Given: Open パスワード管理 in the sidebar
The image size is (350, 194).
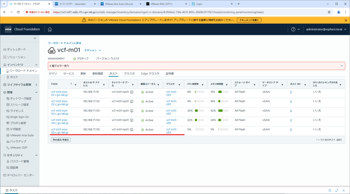Looking at the screenshot, I should (17, 161).
